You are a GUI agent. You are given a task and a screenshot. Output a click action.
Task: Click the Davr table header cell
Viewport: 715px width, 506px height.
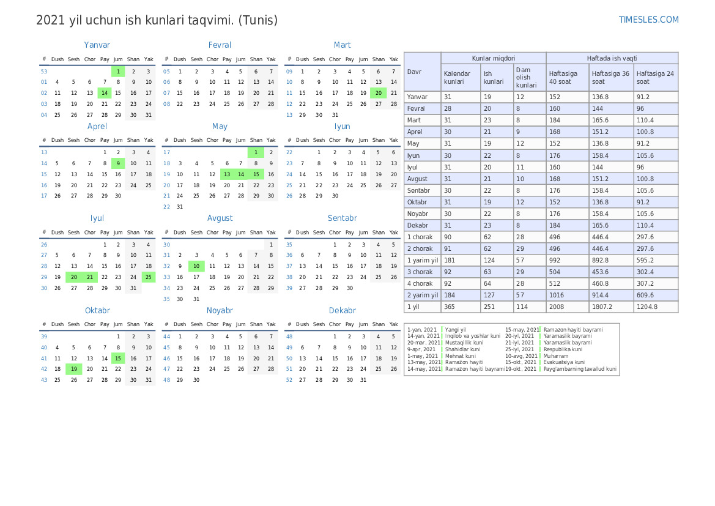point(422,72)
